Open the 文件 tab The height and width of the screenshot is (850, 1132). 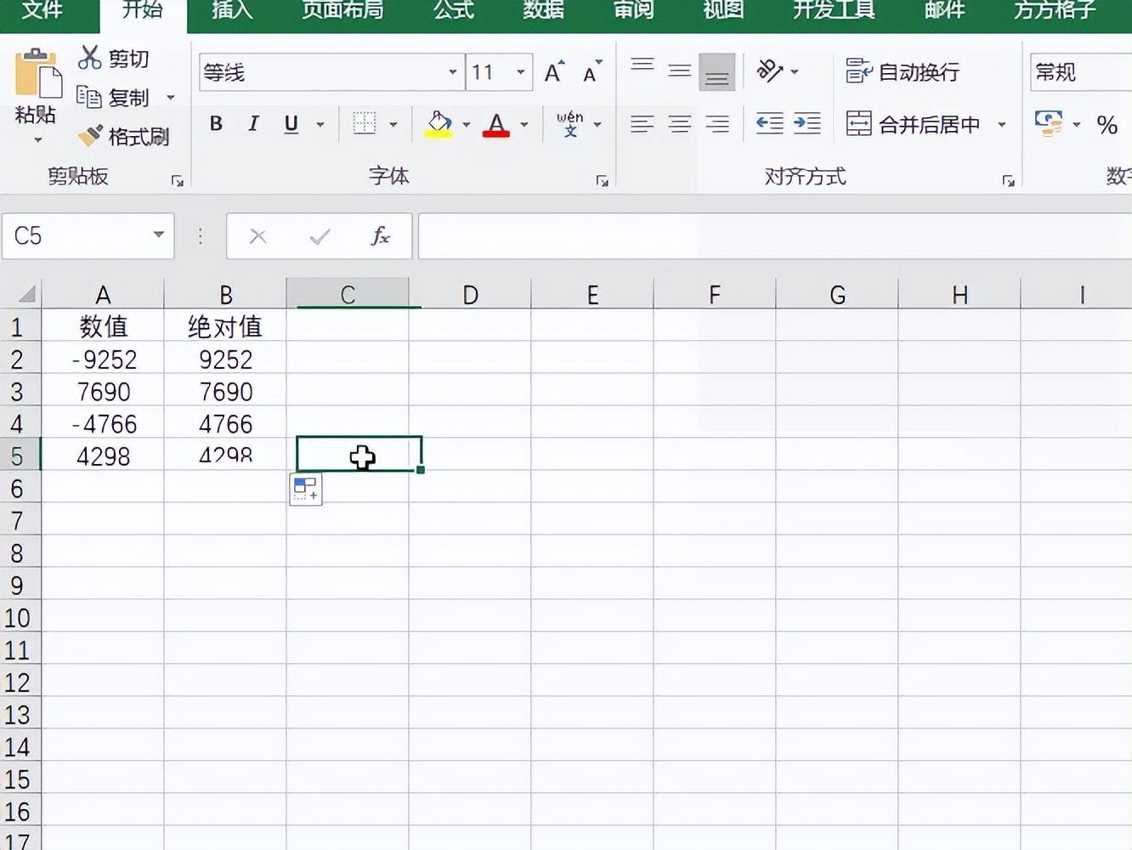[x=42, y=10]
